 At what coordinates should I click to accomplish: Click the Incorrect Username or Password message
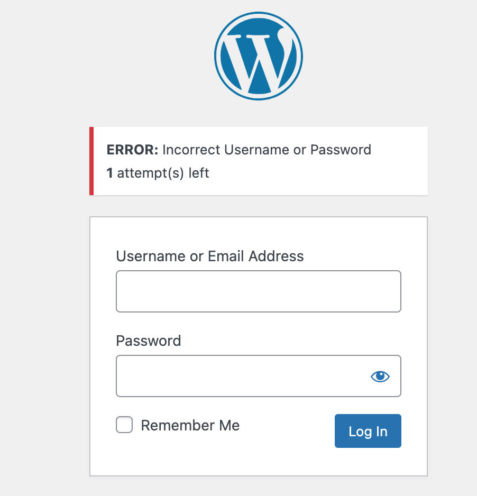point(267,150)
